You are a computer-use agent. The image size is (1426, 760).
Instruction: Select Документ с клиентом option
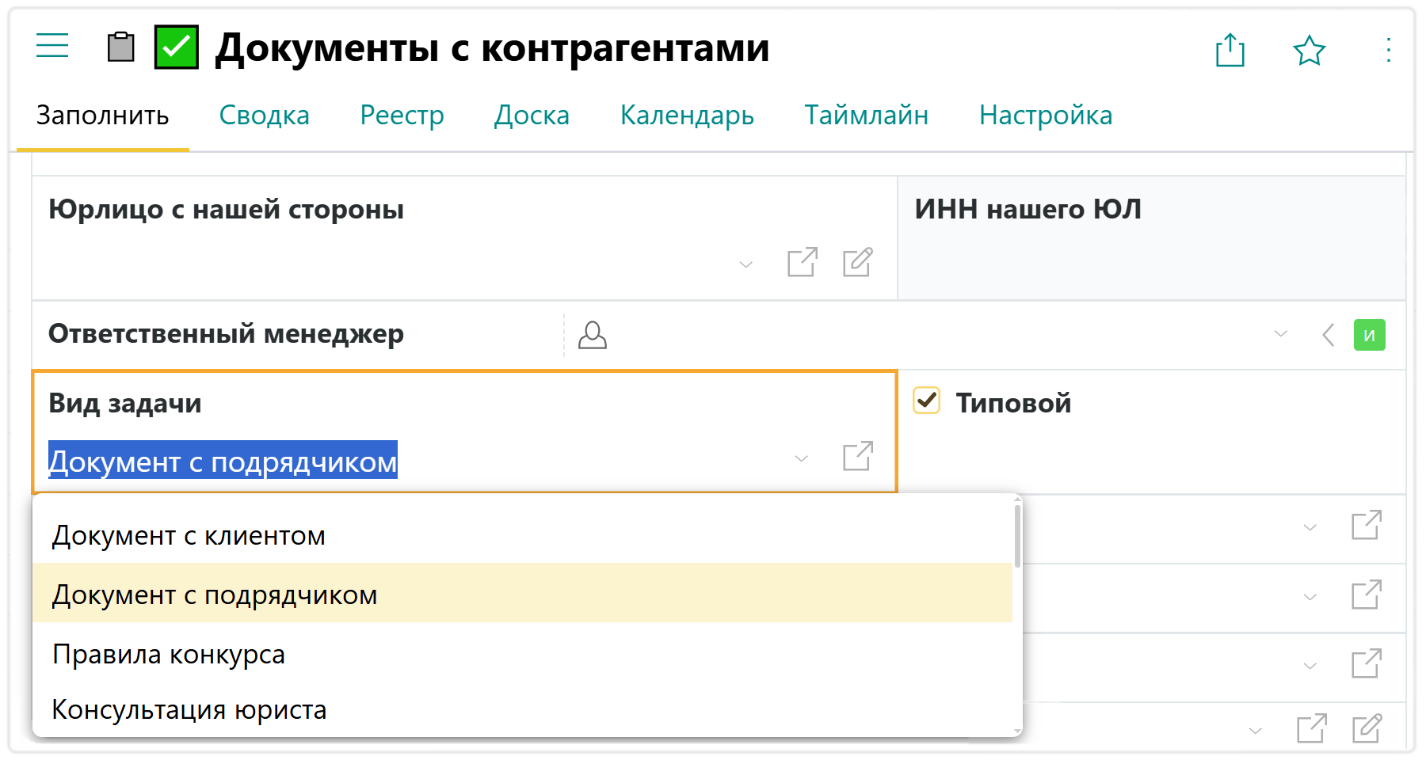[189, 536]
